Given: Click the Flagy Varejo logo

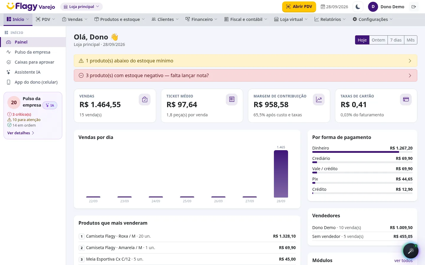Looking at the screenshot, I should click(x=31, y=6).
